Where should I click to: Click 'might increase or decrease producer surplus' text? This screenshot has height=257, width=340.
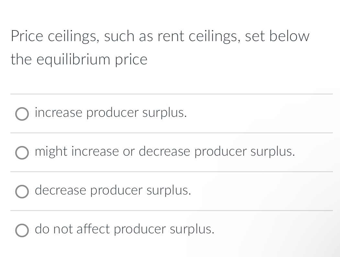pyautogui.click(x=164, y=152)
